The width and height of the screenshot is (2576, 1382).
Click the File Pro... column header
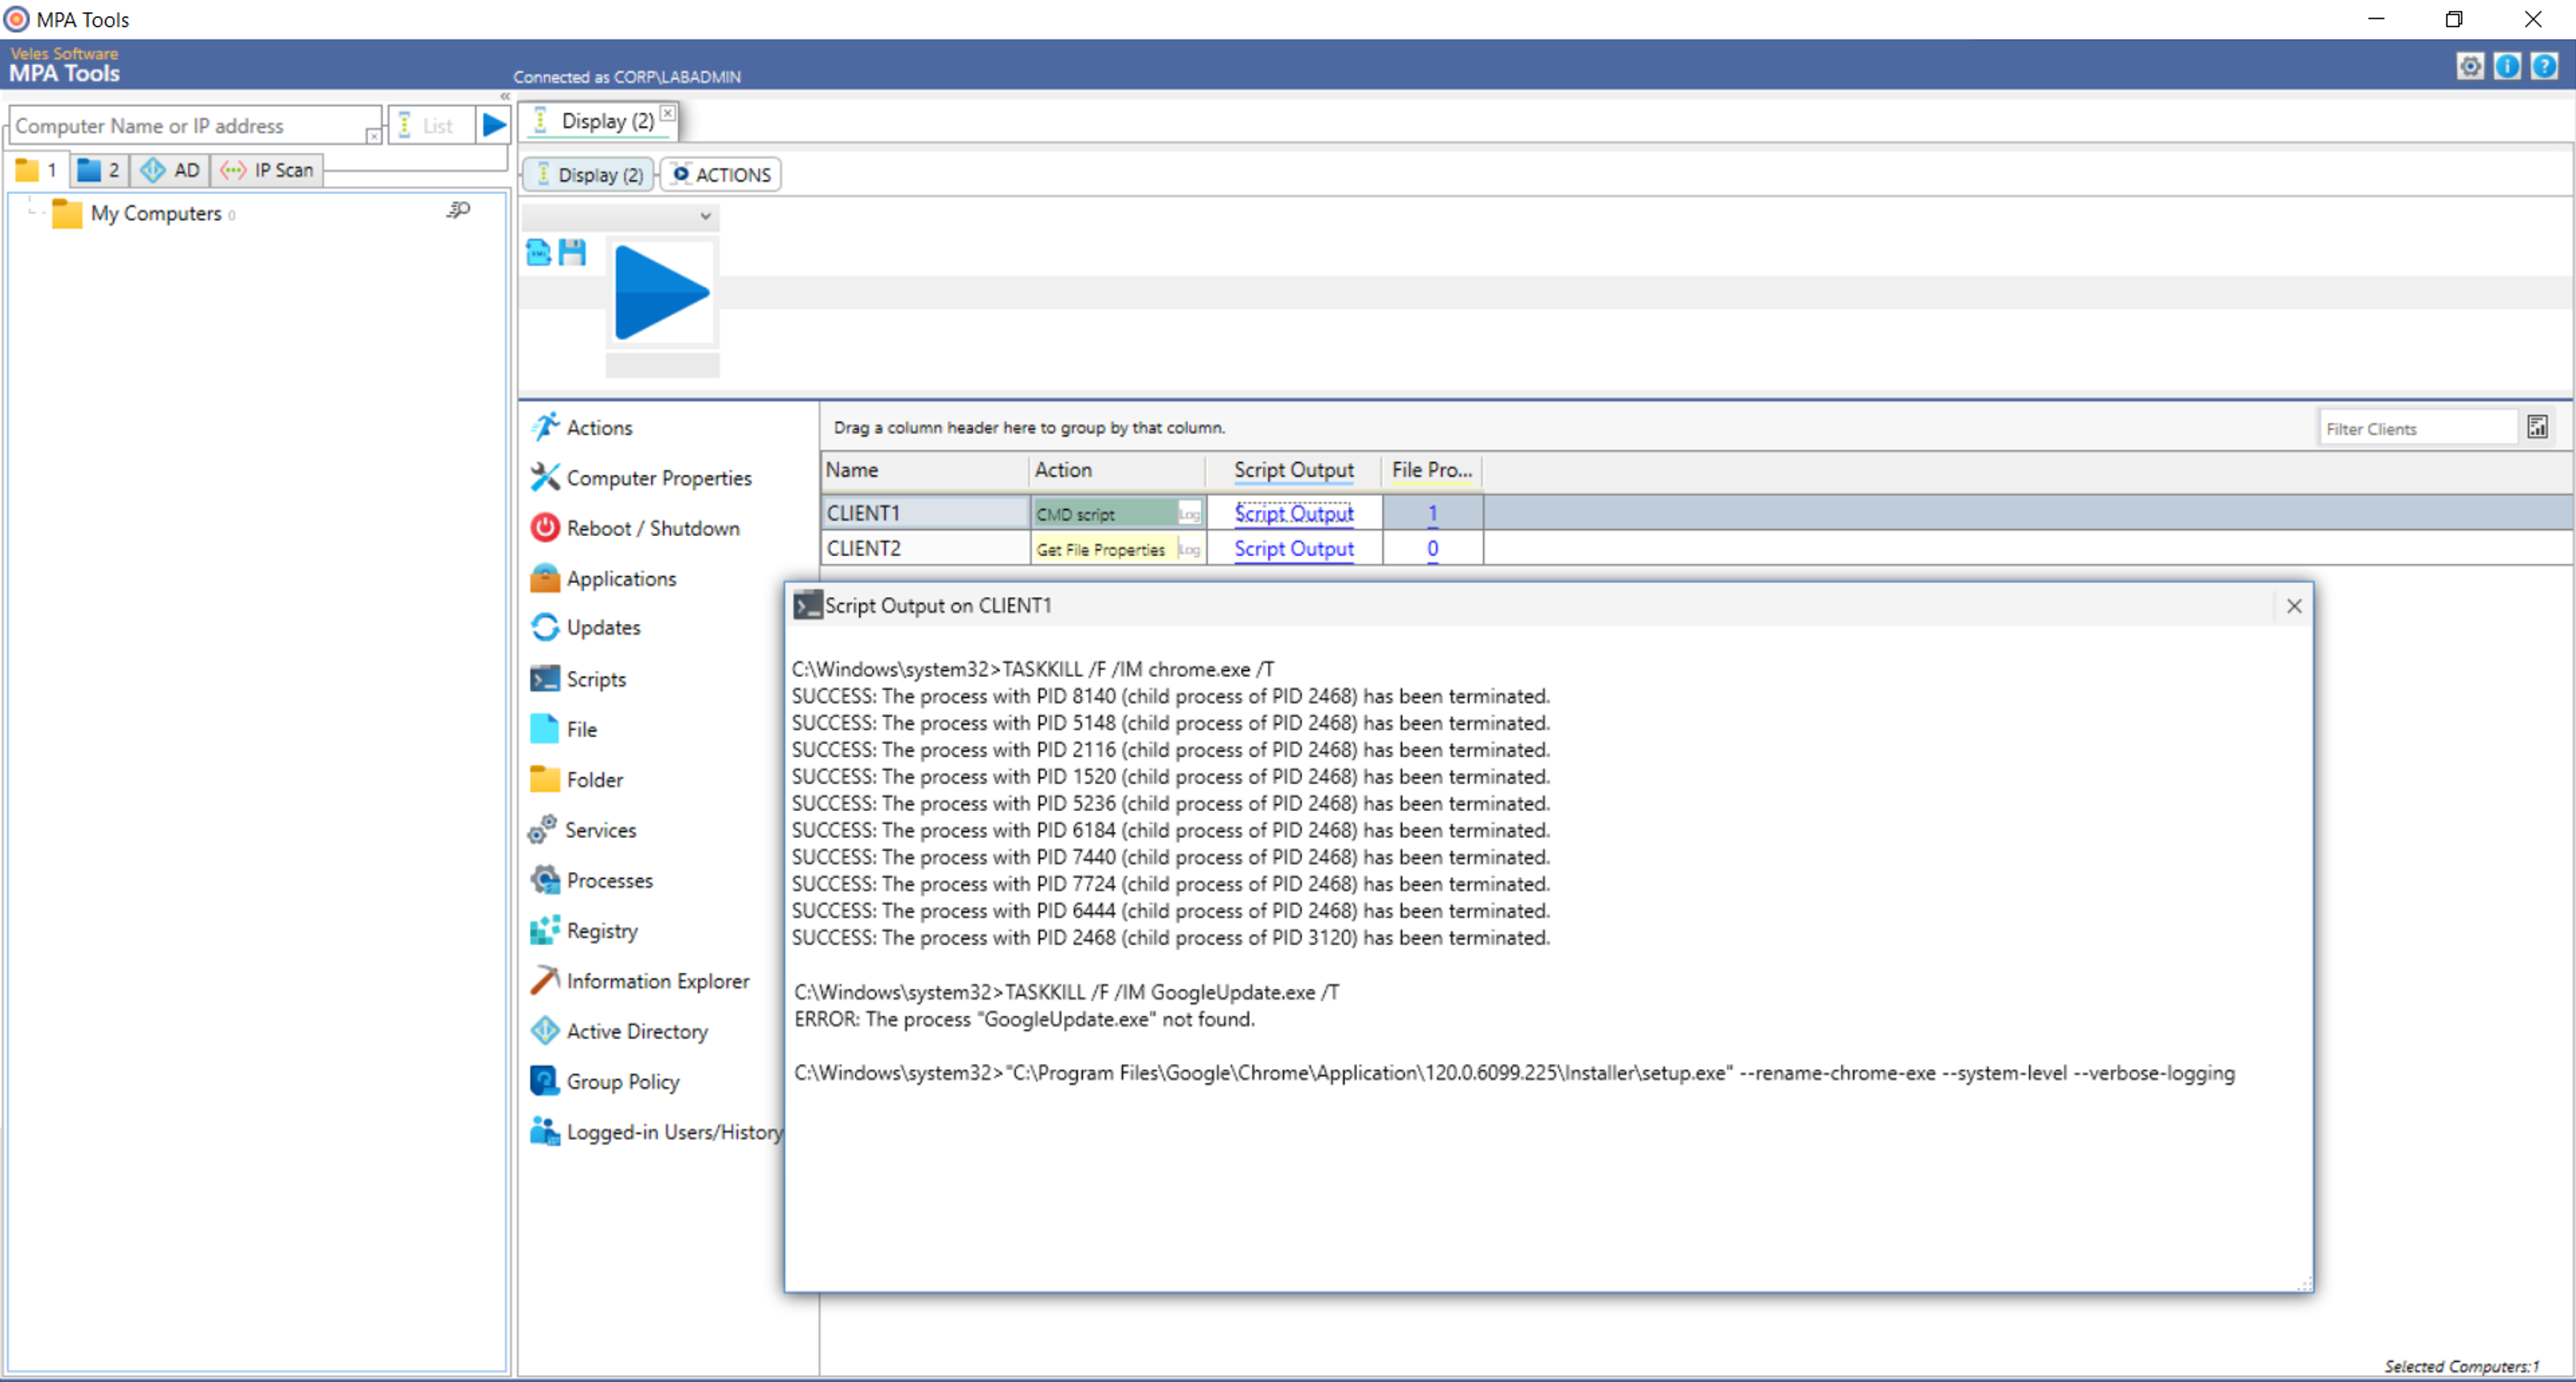click(1432, 470)
